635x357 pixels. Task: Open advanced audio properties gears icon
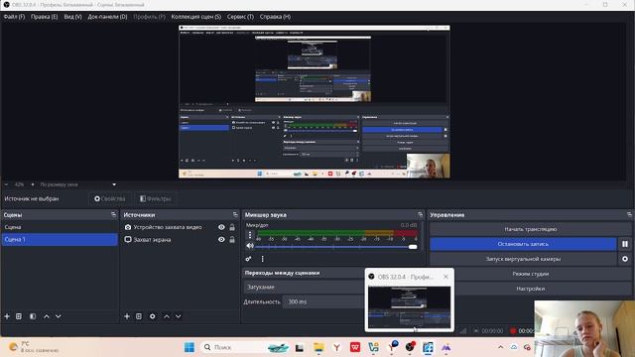248,259
